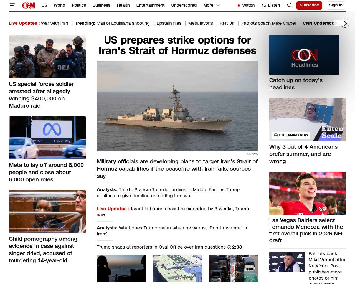The height and width of the screenshot is (284, 355).
Task: Open Trump snaps at reporters video
Action: 161,247
